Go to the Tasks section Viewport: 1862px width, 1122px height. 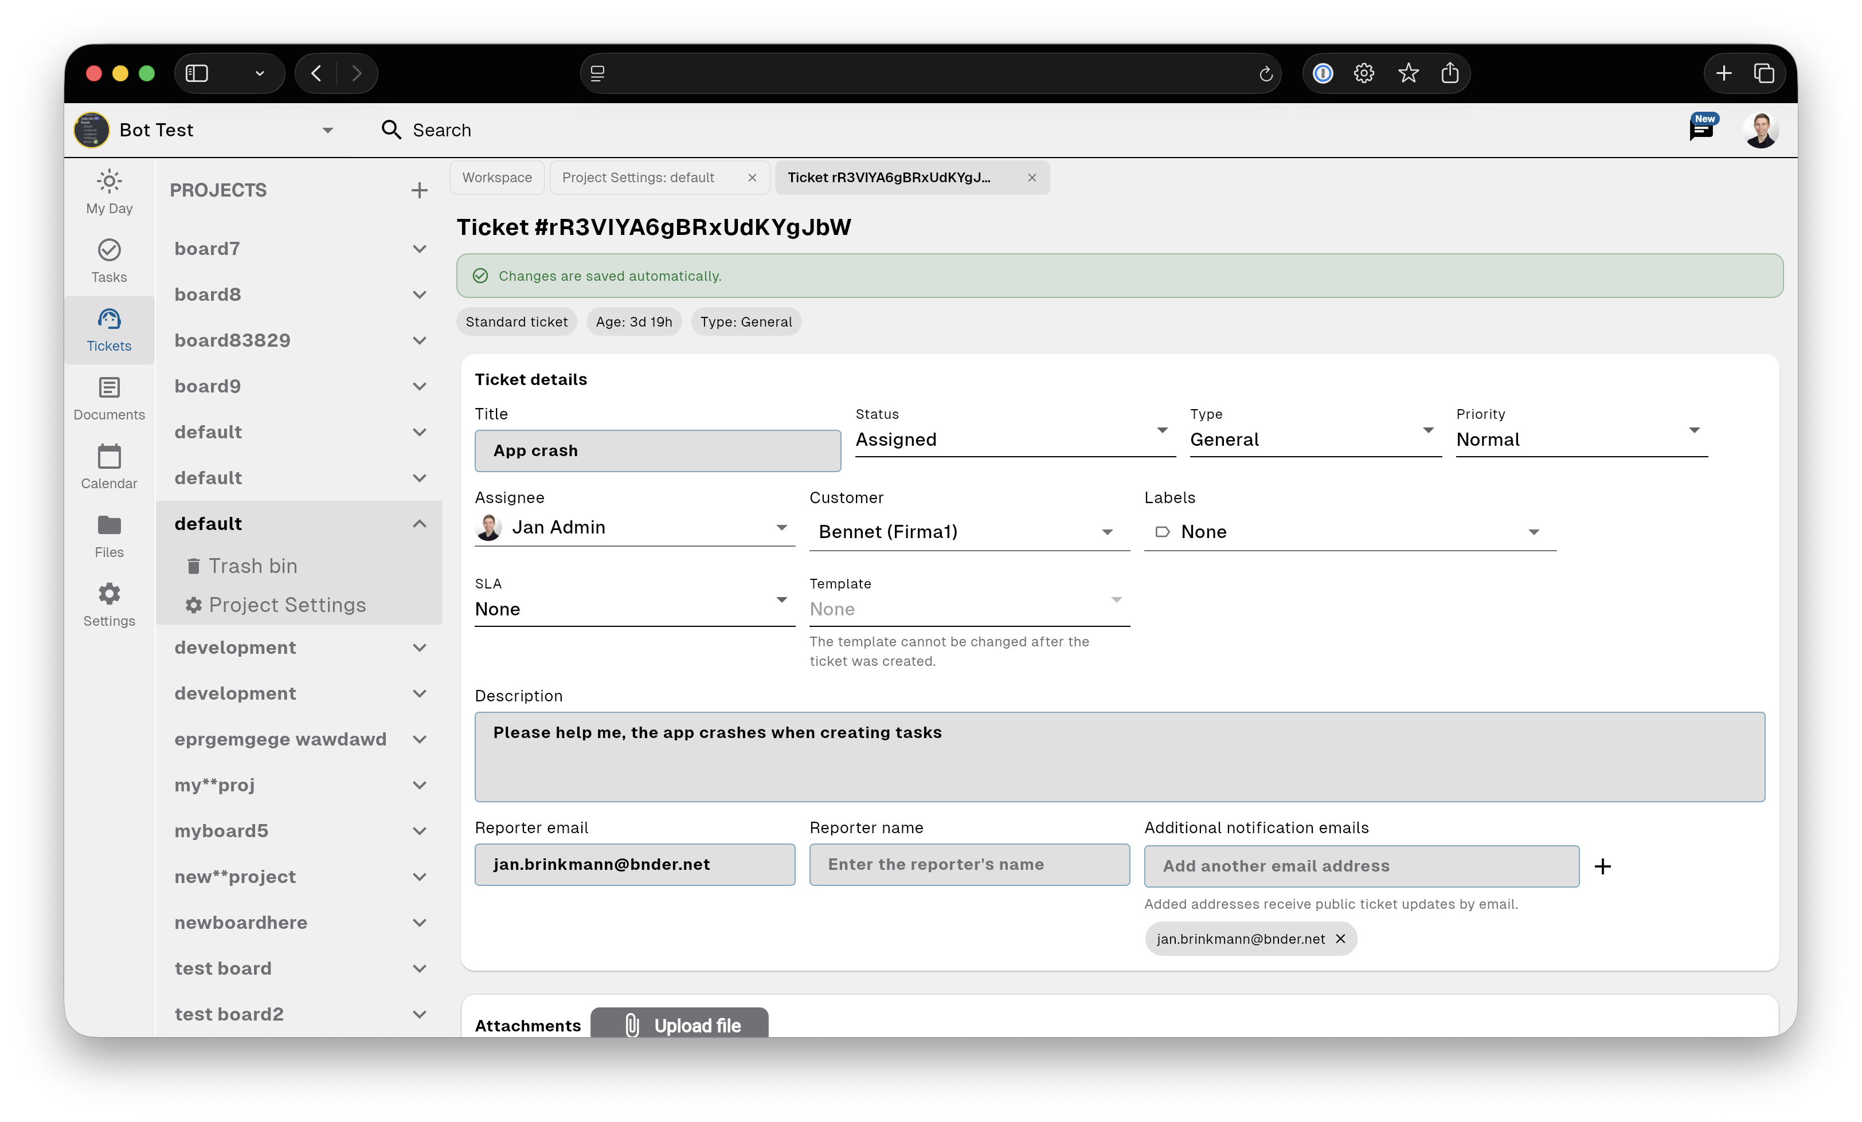click(109, 261)
